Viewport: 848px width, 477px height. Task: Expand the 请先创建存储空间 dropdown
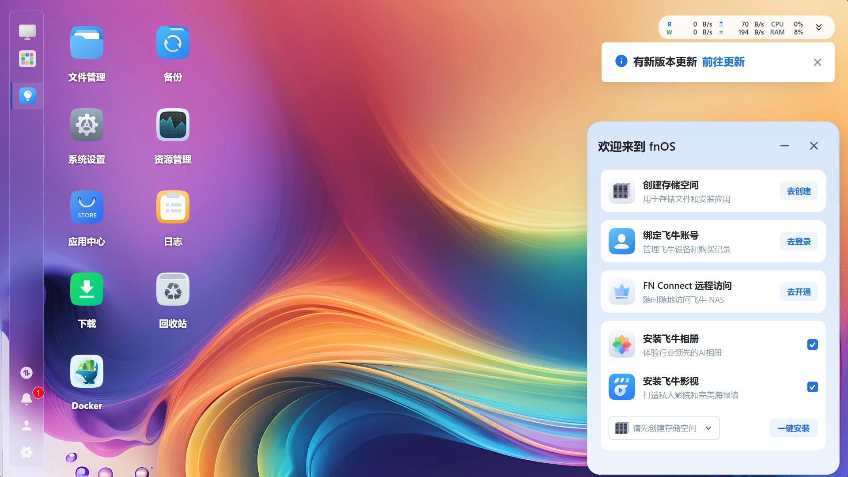pos(664,428)
